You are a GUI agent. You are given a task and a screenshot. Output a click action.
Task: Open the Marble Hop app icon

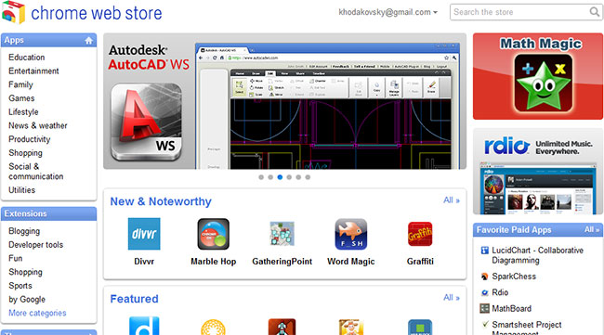click(213, 234)
